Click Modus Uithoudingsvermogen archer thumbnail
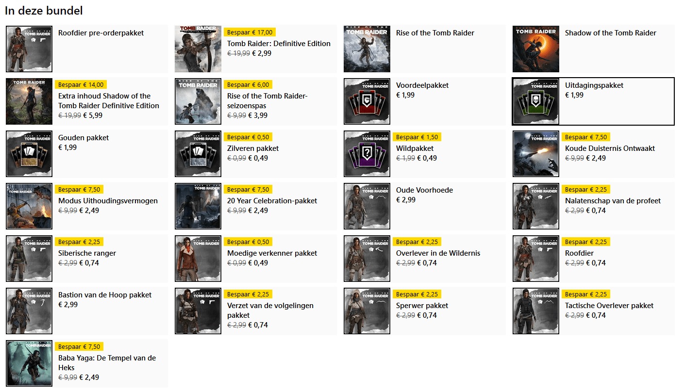The height and width of the screenshot is (392, 684). click(x=29, y=206)
